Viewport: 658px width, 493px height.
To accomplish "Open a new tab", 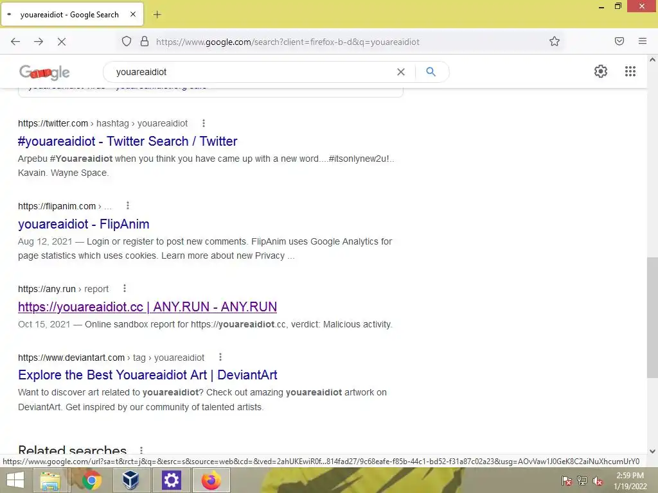I will 157,15.
